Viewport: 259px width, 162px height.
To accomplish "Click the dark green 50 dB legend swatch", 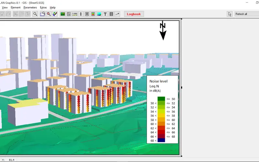I will coord(161,99).
